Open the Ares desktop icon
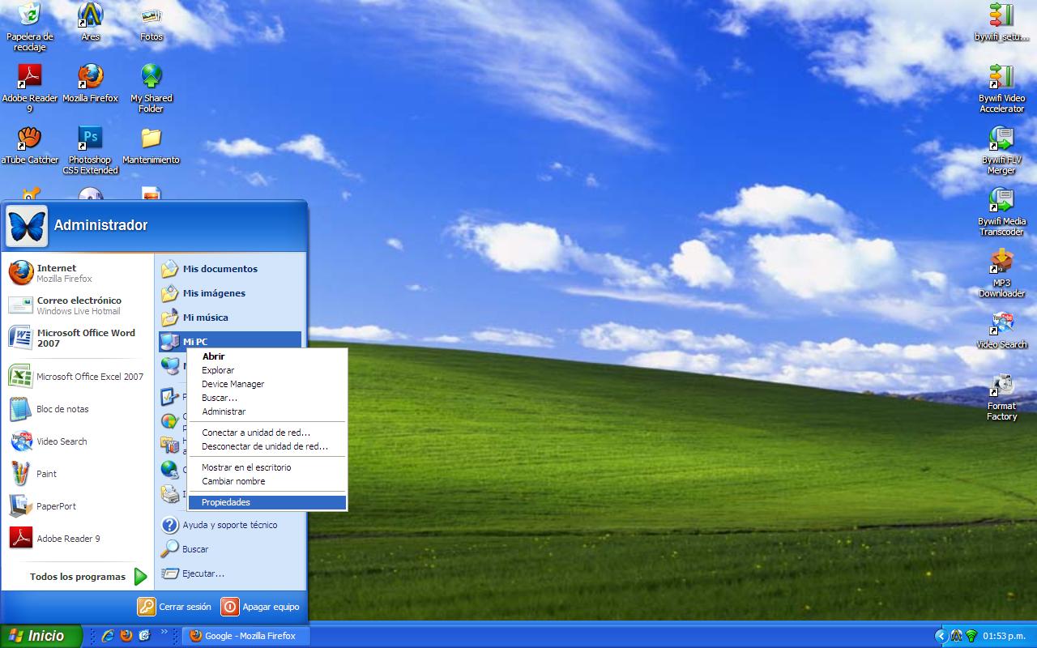The height and width of the screenshot is (648, 1037). pos(91,22)
